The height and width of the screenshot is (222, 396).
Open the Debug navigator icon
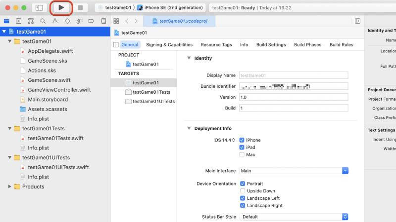tap(79, 21)
